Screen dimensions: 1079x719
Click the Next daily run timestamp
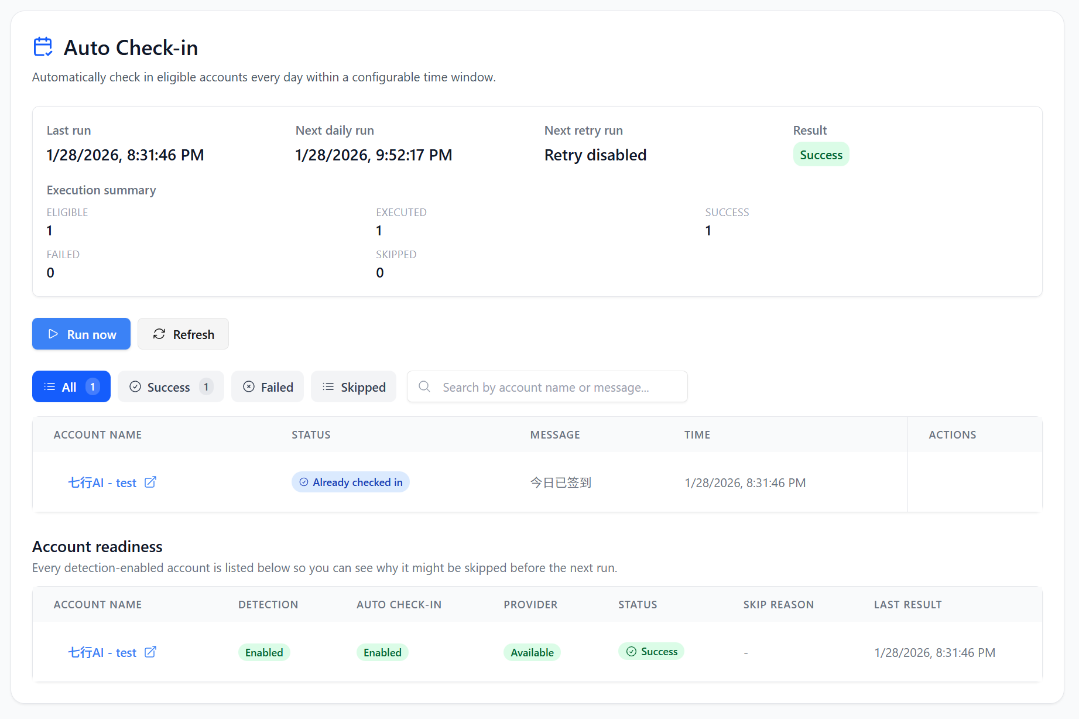tap(374, 155)
